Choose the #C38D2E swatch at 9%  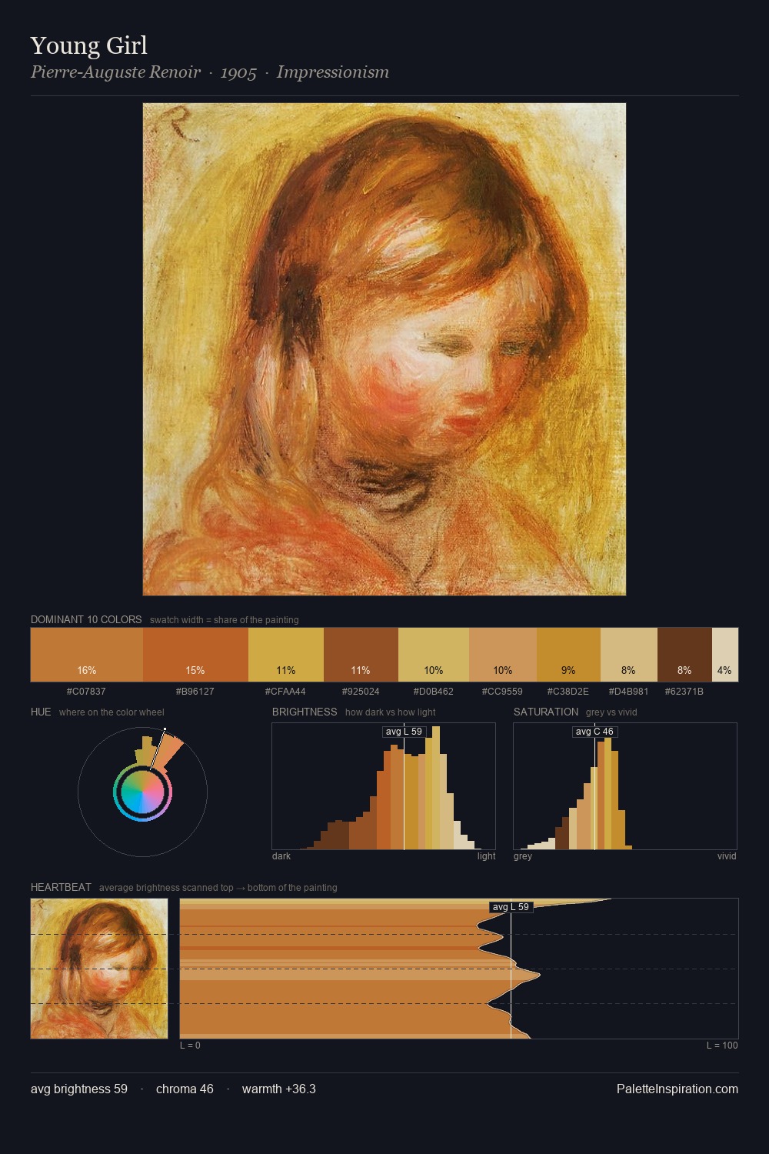pos(568,655)
